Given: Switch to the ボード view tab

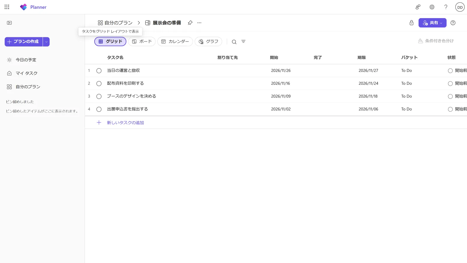Looking at the screenshot, I should click(x=142, y=41).
